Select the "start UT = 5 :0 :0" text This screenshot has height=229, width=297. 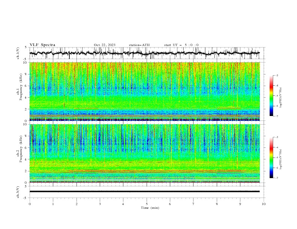181,45
